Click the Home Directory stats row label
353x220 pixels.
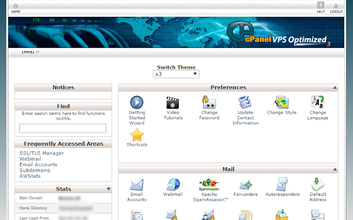(33, 208)
